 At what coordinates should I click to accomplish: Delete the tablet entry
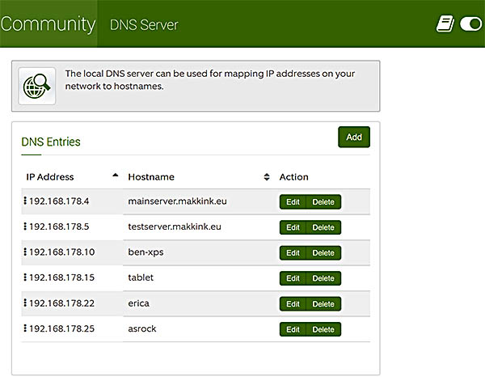pos(323,278)
